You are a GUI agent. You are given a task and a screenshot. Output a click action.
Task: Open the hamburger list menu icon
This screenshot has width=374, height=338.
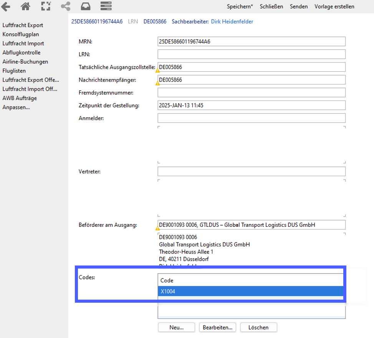coord(106,6)
